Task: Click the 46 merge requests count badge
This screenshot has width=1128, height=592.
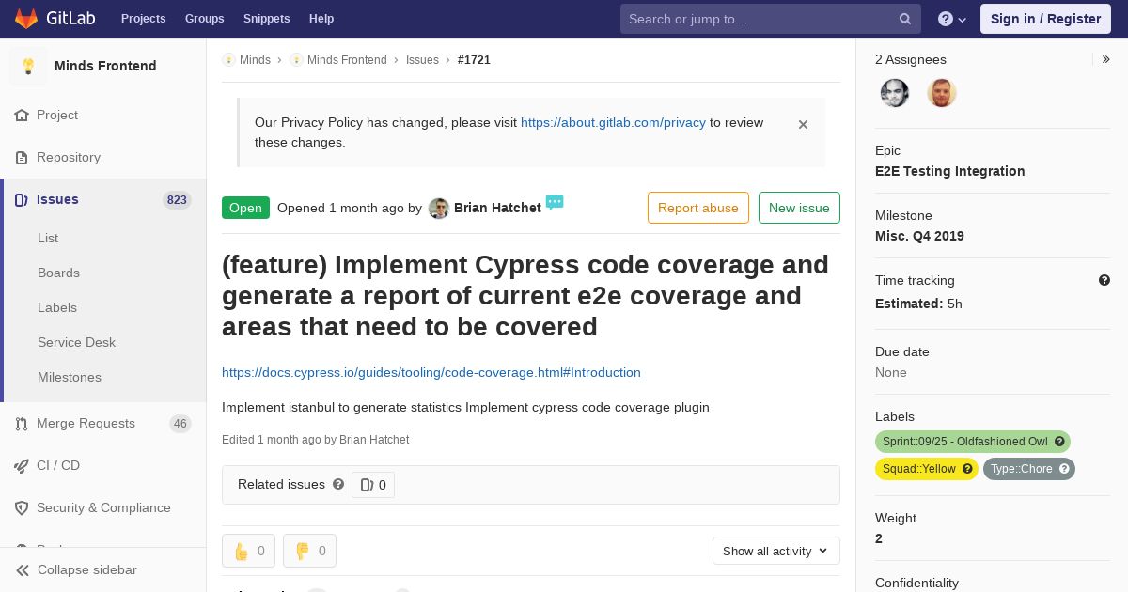Action: point(180,424)
